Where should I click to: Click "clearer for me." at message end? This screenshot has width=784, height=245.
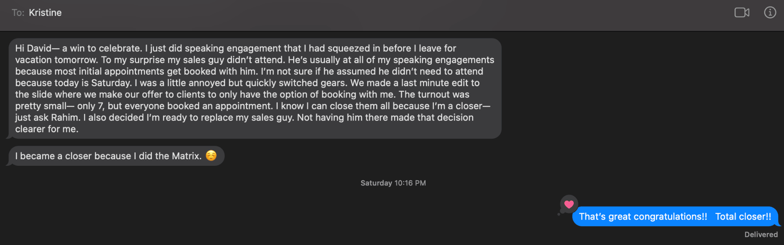point(47,129)
